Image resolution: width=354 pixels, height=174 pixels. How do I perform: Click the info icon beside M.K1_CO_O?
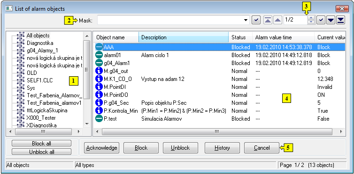tap(99, 79)
